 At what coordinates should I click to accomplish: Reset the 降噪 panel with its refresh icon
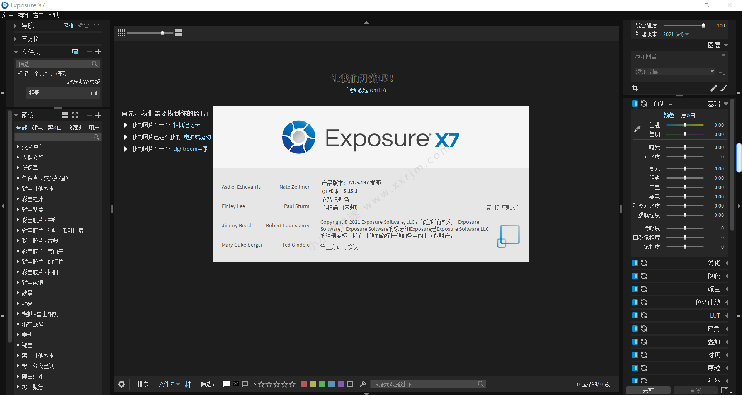[644, 276]
